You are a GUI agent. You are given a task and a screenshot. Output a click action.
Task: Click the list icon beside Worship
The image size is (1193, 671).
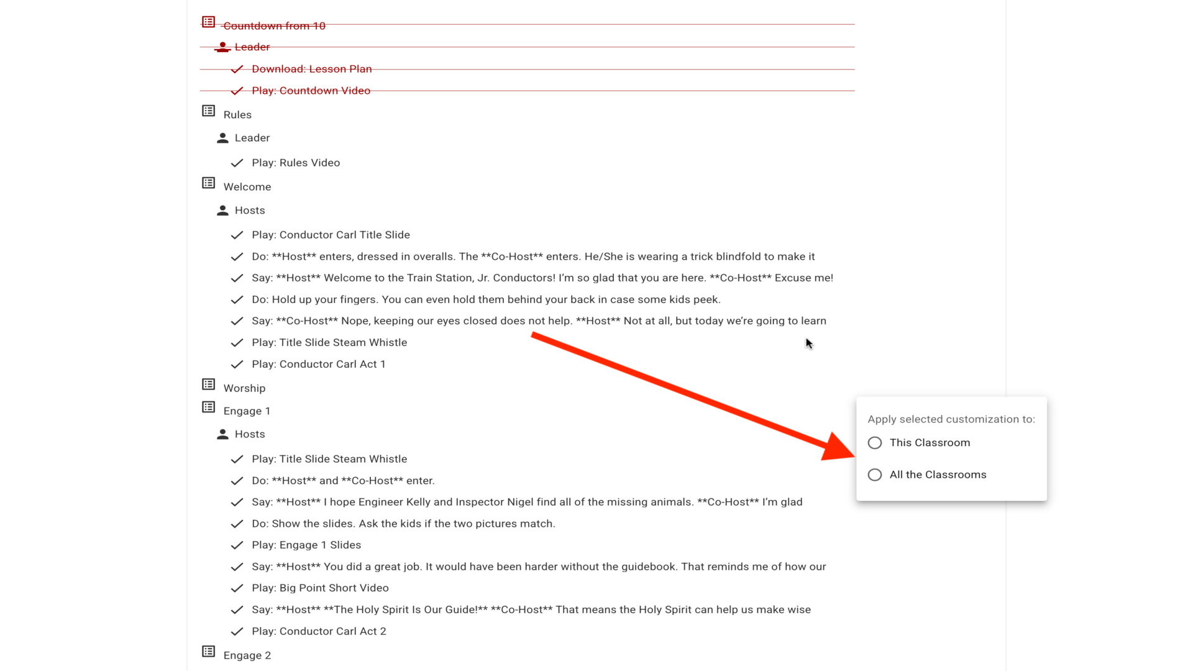pos(208,385)
